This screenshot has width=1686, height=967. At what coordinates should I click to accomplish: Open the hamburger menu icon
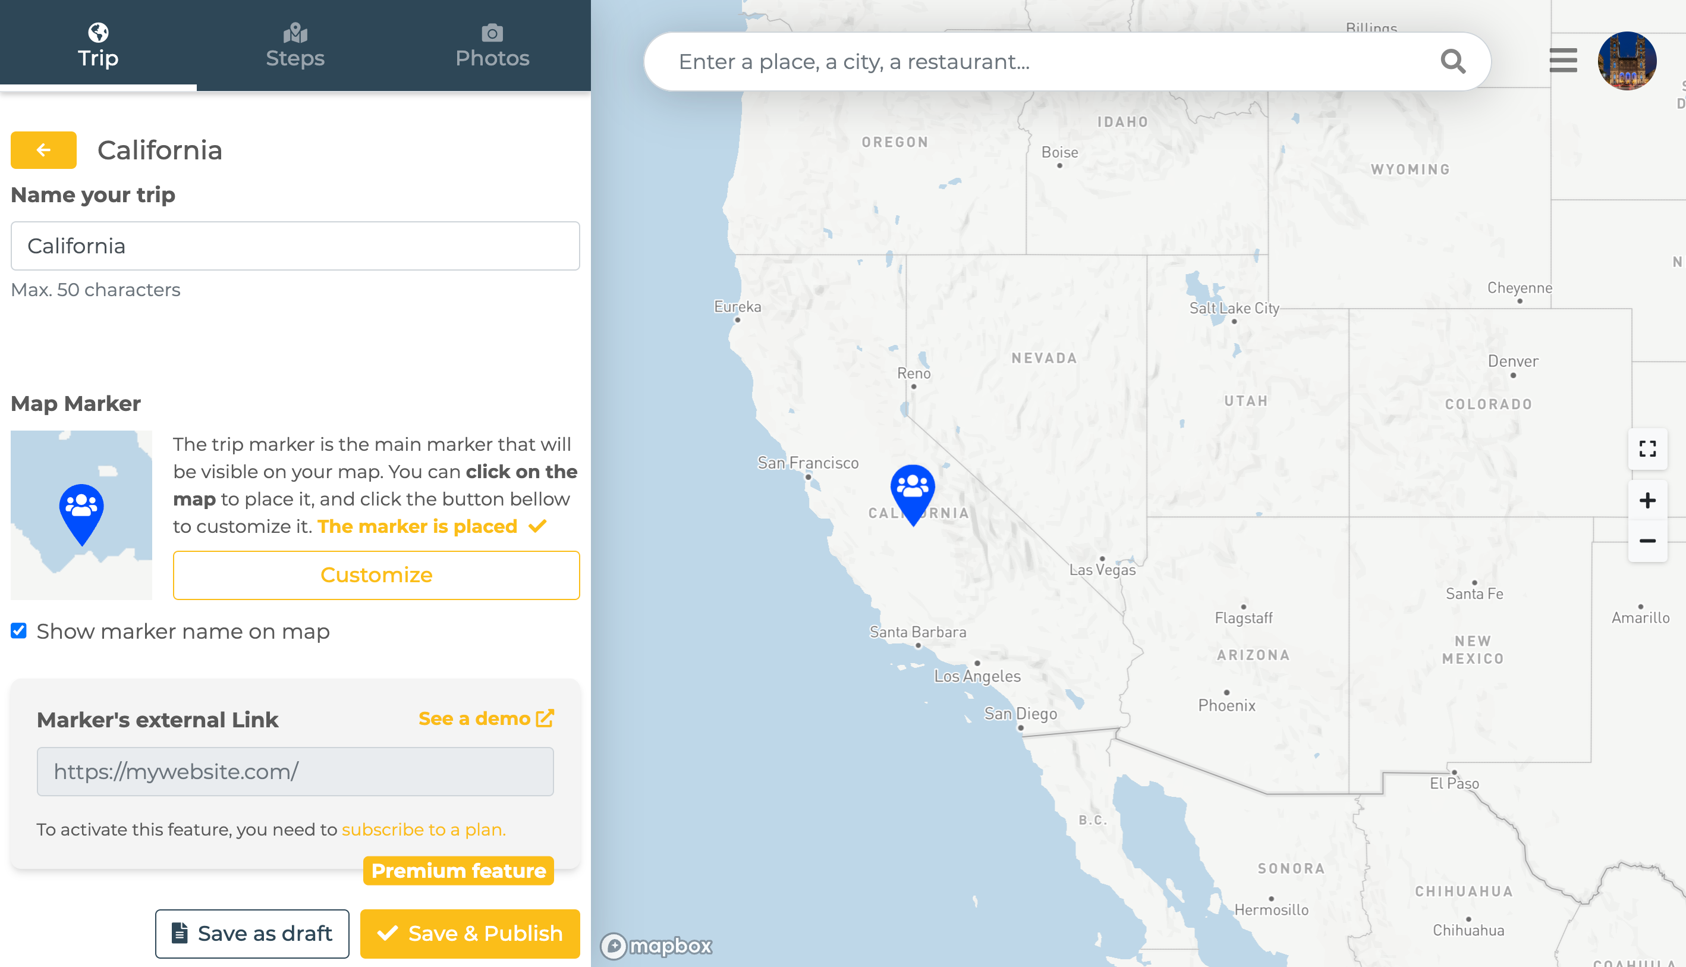pos(1563,61)
